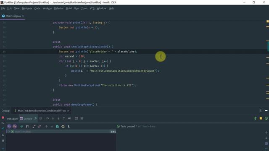Open the Build menu
This screenshot has width=269, height=151.
click(x=69, y=8)
